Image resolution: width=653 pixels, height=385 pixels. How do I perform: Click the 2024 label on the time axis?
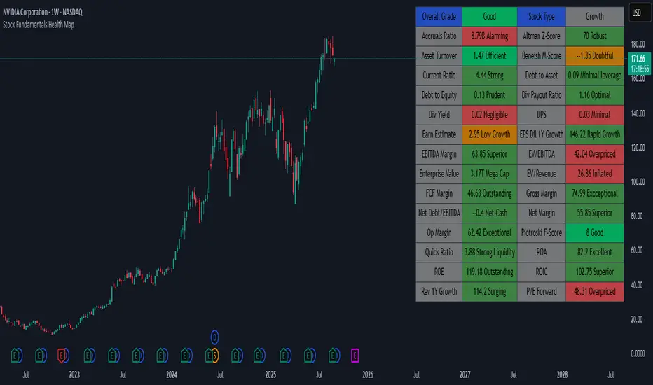point(172,374)
